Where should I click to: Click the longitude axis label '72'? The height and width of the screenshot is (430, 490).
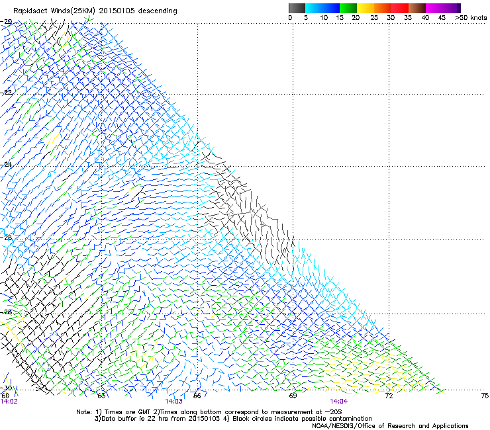(389, 396)
